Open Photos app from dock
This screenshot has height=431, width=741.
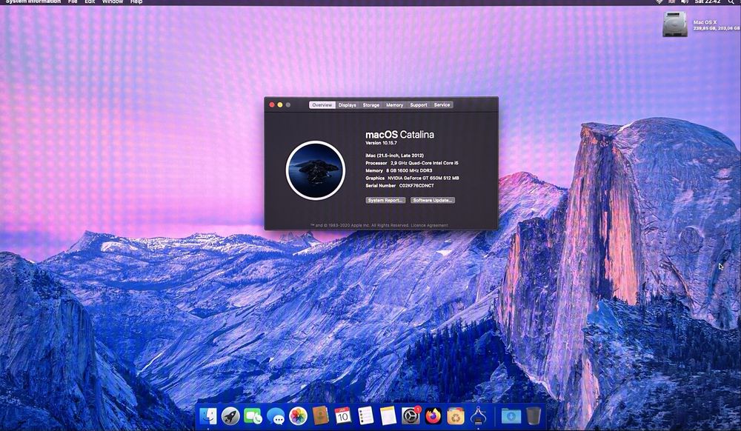[x=298, y=416]
